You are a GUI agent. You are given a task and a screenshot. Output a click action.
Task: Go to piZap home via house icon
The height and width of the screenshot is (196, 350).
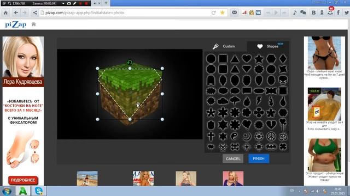click(x=34, y=24)
